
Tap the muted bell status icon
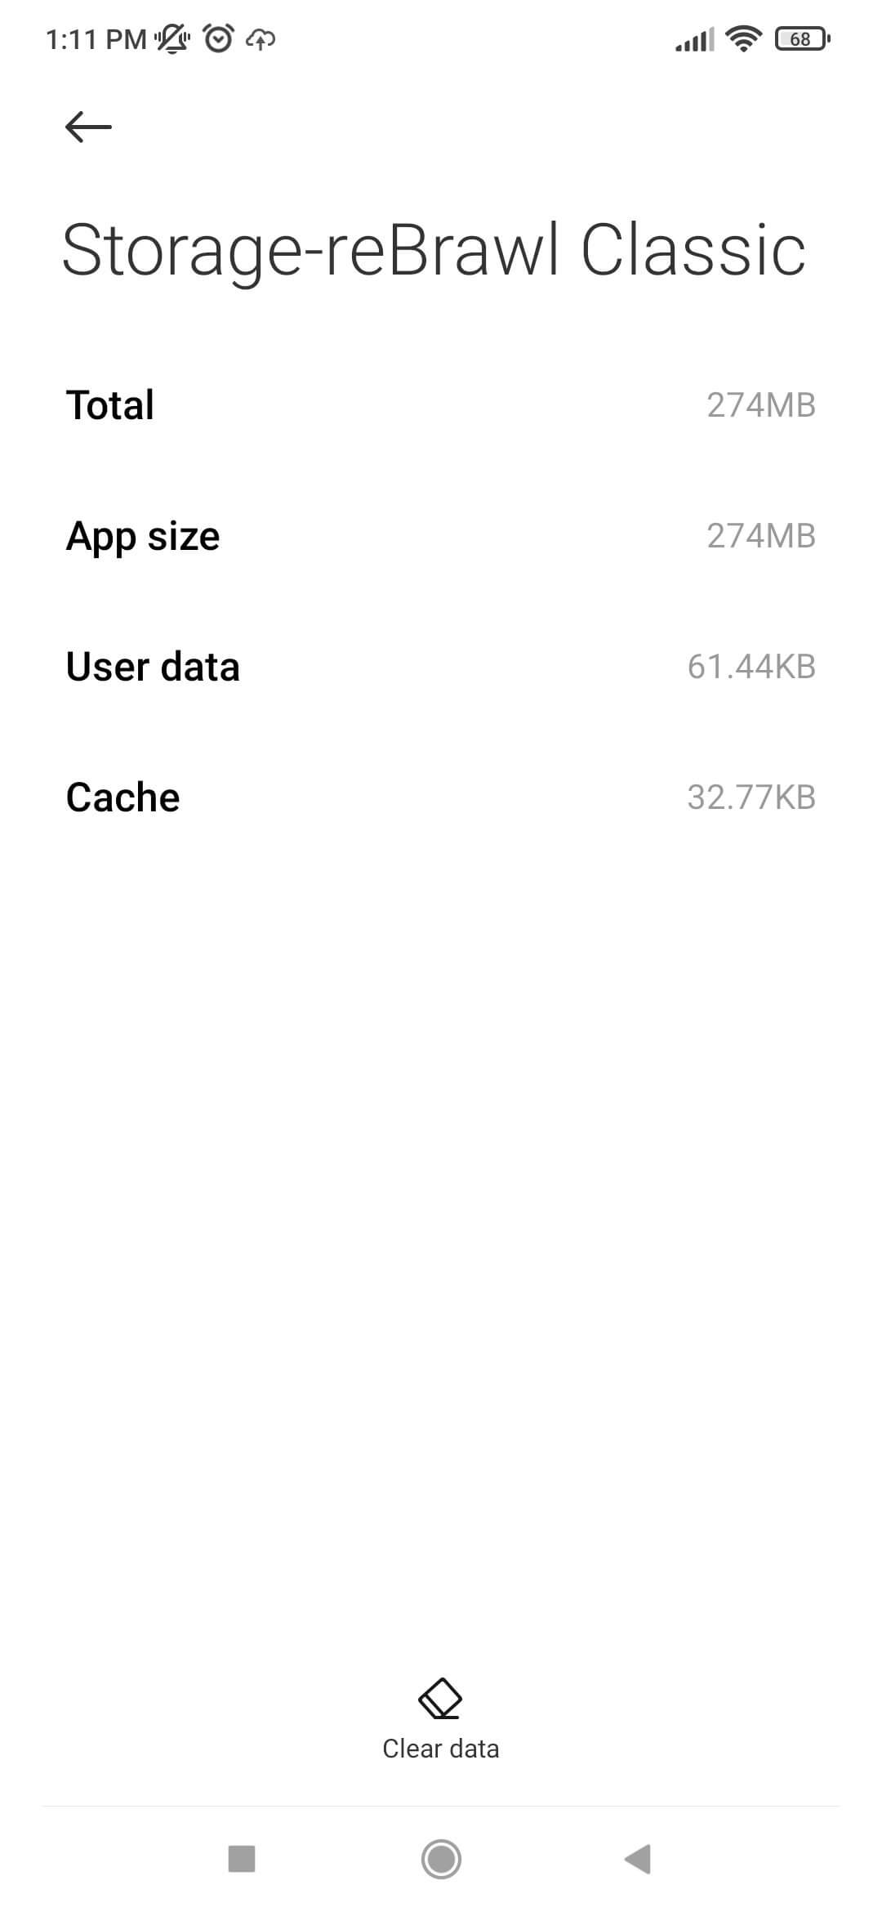[172, 38]
